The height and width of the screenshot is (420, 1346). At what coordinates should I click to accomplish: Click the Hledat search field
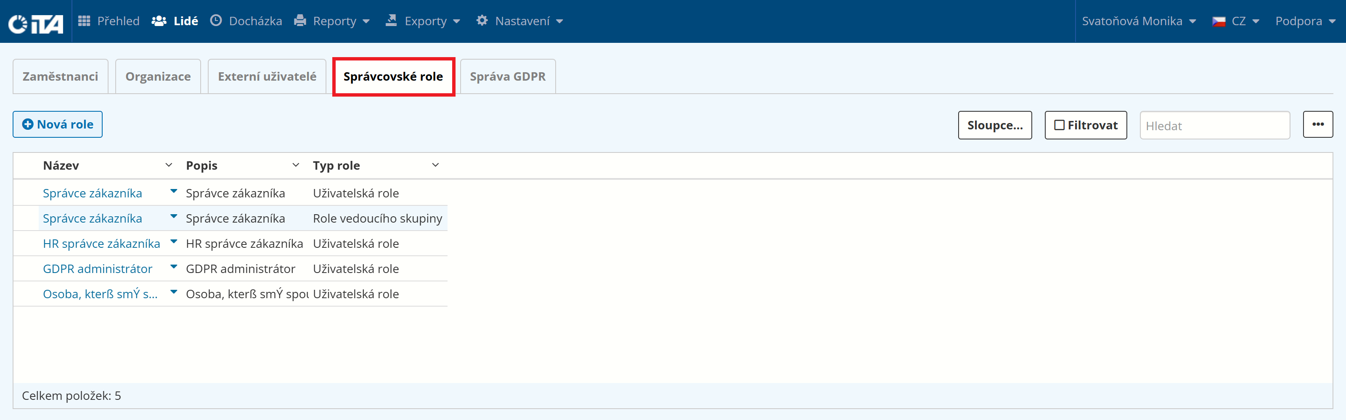point(1214,125)
